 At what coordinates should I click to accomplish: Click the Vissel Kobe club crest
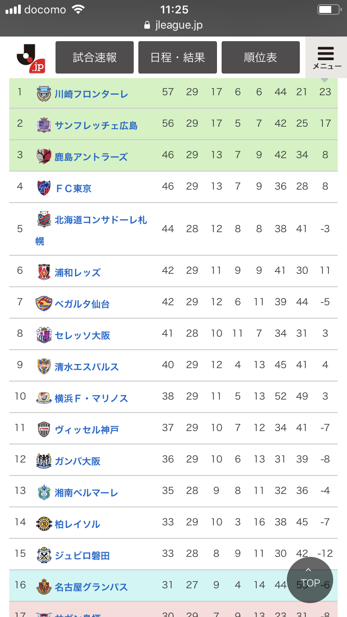[44, 429]
